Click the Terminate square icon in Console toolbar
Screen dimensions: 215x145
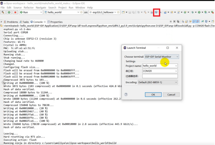[171, 21]
